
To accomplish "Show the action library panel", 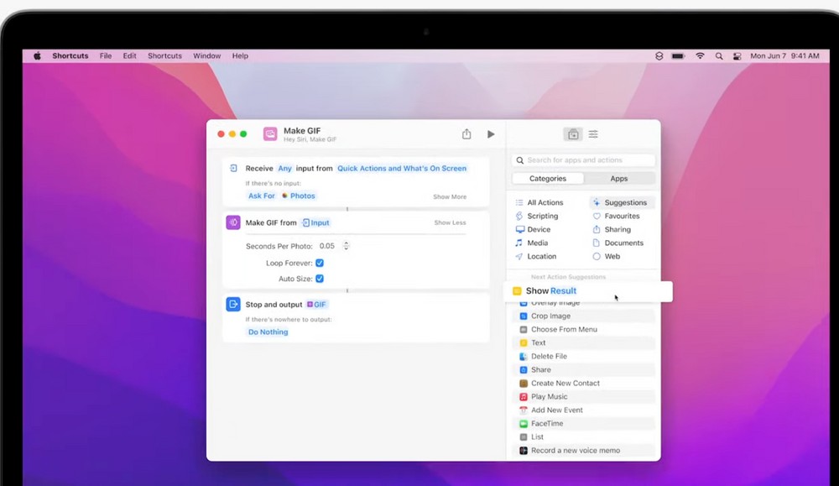I will (573, 134).
